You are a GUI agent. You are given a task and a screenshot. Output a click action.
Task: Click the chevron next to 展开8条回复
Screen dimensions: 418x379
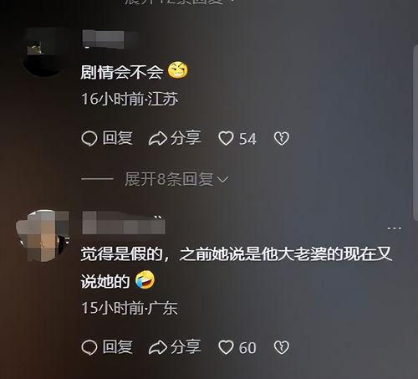[x=223, y=180]
